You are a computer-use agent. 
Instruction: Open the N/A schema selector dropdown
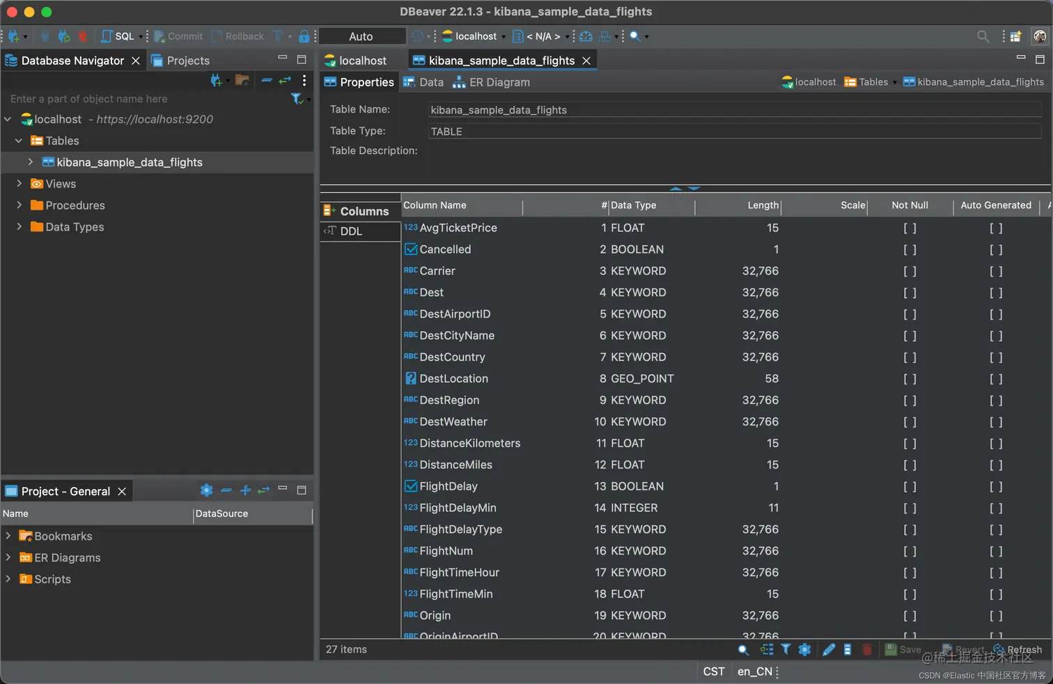point(542,36)
